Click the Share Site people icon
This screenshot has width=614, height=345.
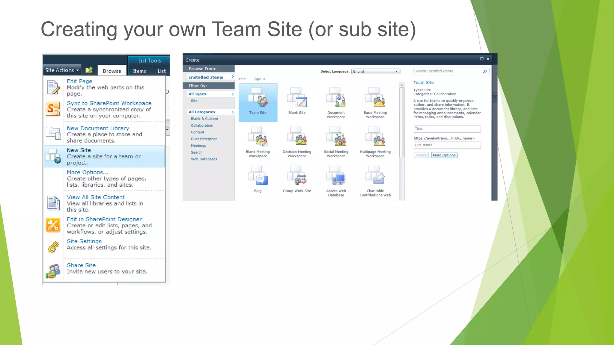[53, 271]
